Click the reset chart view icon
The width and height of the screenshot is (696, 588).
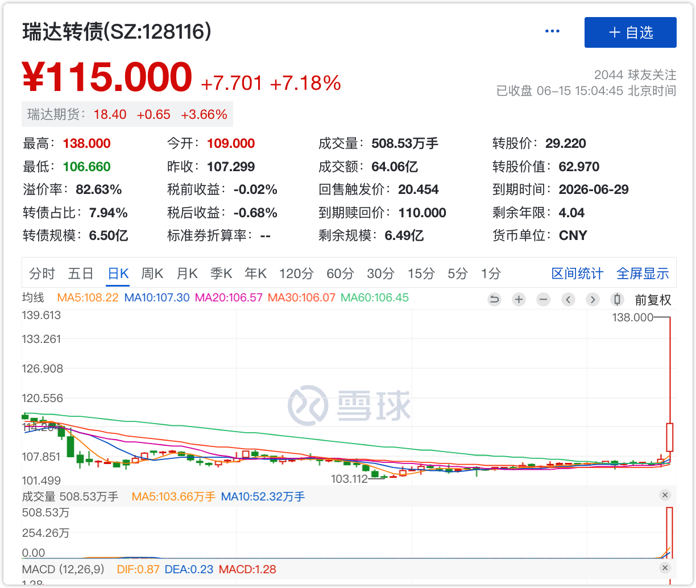494,300
